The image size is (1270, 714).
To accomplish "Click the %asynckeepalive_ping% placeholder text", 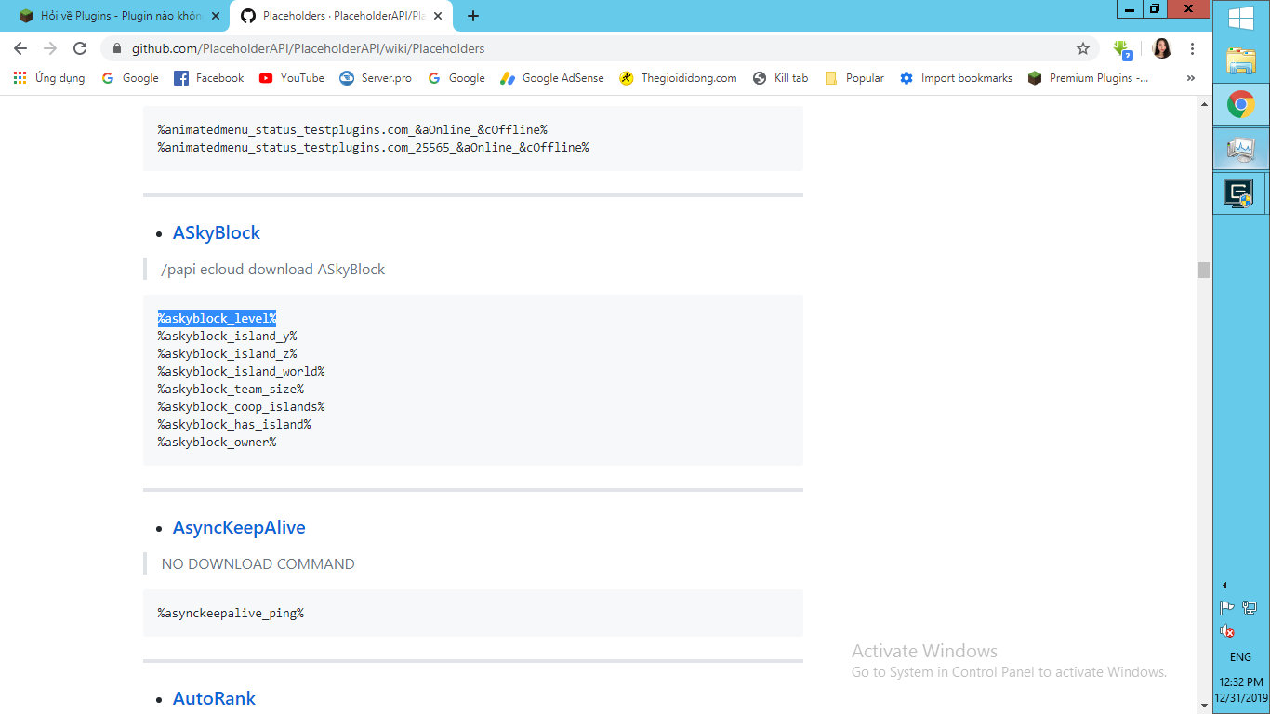I will [x=231, y=613].
